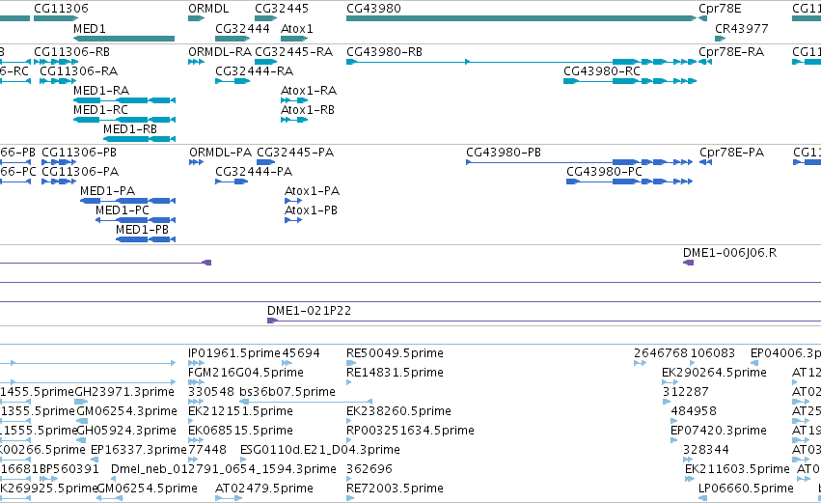This screenshot has width=821, height=503.
Task: Click EST EK290264.5prime
Action: (670, 382)
